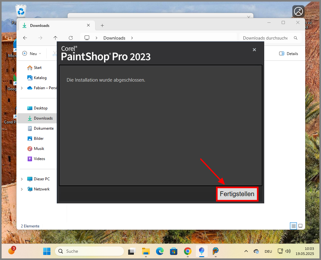Expand the Netzwerk tree entry
The image size is (321, 260).
pyautogui.click(x=22, y=189)
